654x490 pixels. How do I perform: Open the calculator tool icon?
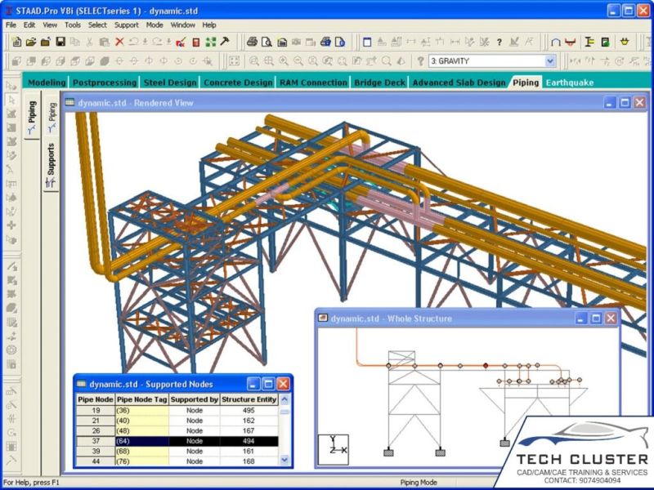[195, 42]
